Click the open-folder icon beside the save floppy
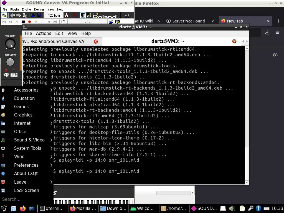 point(33,16)
